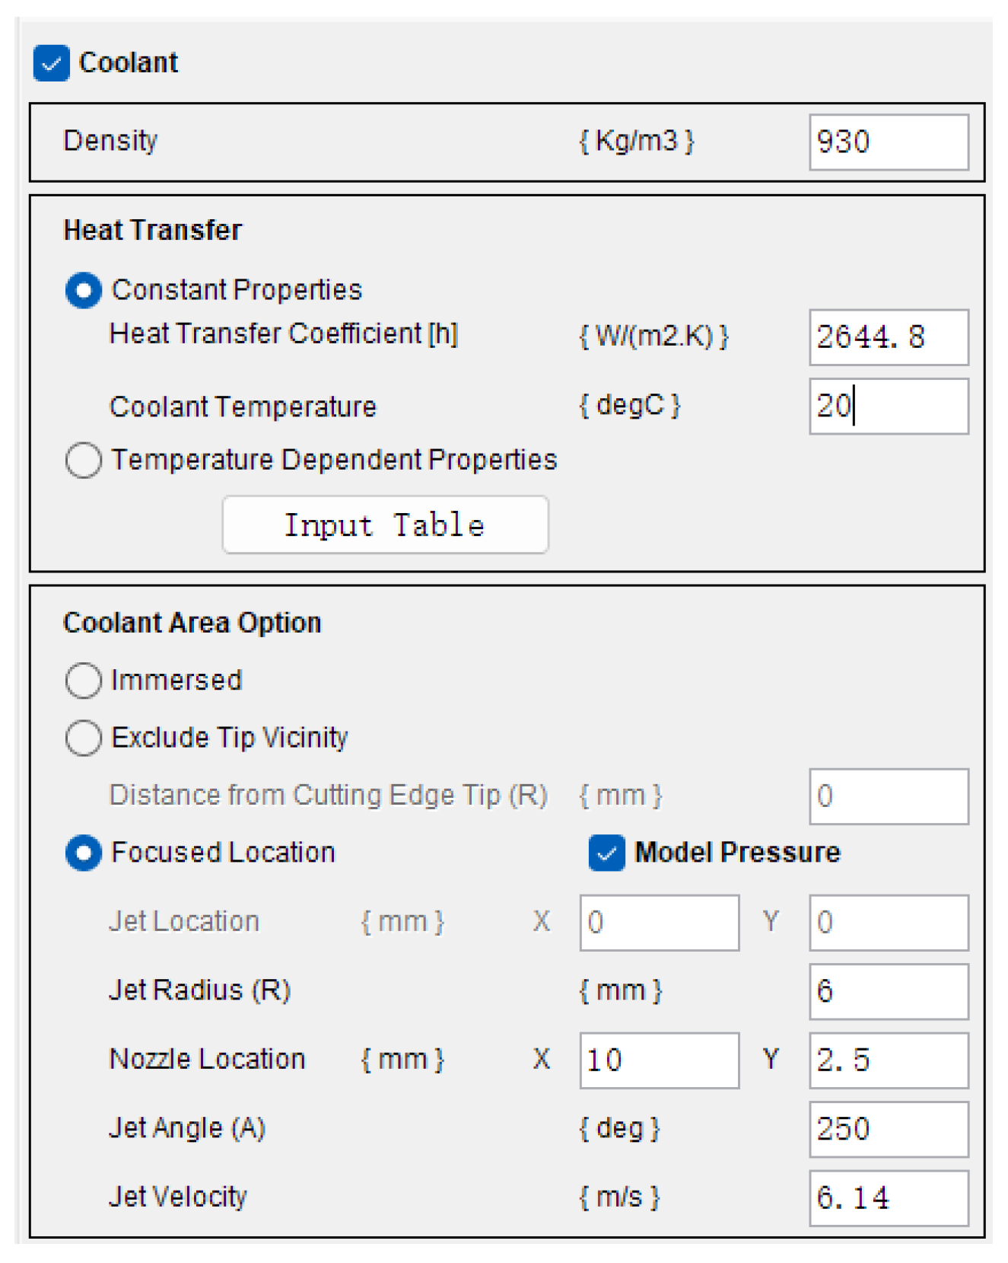1008x1263 pixels.
Task: Toggle the Model Pressure checkbox
Action: click(606, 853)
